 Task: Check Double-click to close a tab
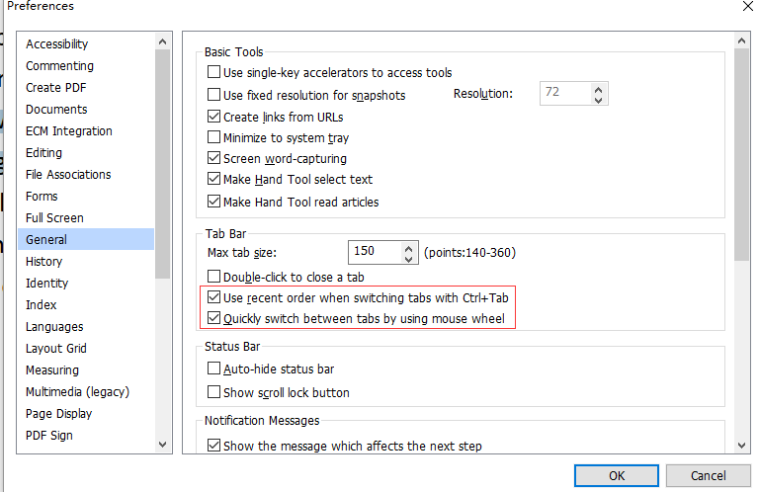coord(213,277)
